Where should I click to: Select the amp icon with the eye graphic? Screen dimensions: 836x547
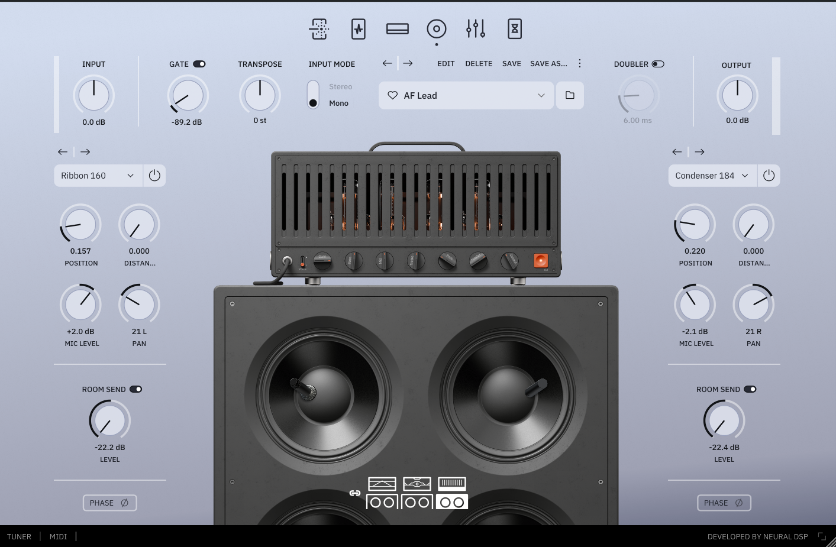click(x=417, y=484)
